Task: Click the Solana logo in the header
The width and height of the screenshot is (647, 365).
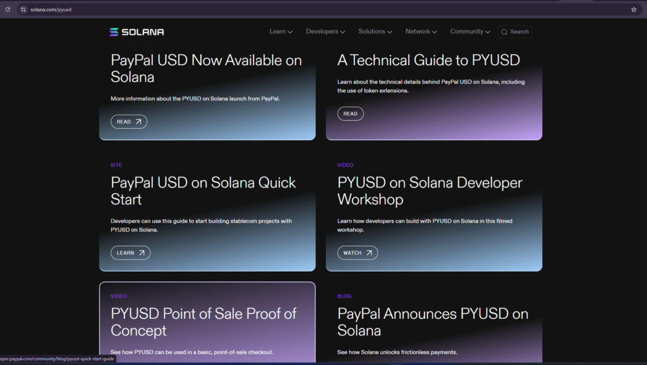Action: [x=136, y=32]
